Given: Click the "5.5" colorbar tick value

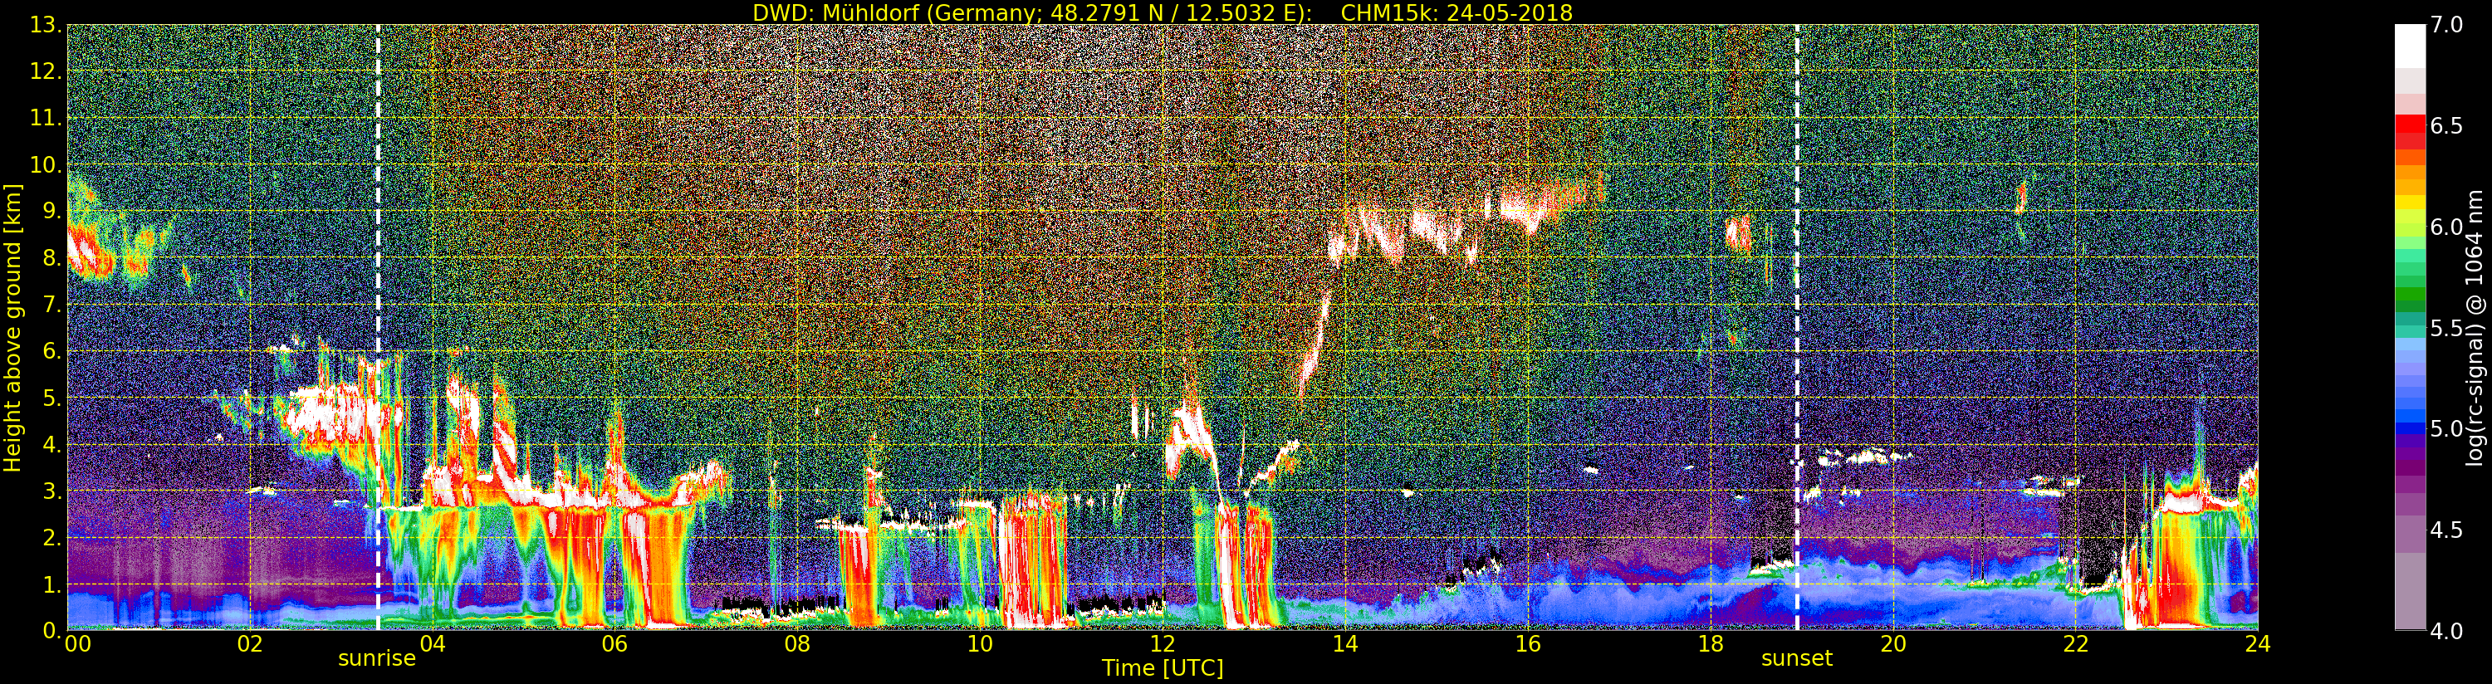Looking at the screenshot, I should (2446, 329).
